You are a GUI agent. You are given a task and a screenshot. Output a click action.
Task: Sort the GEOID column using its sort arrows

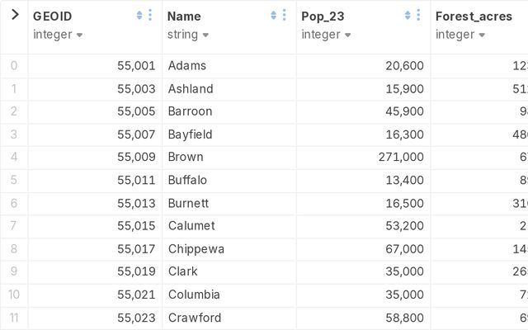[x=139, y=16]
